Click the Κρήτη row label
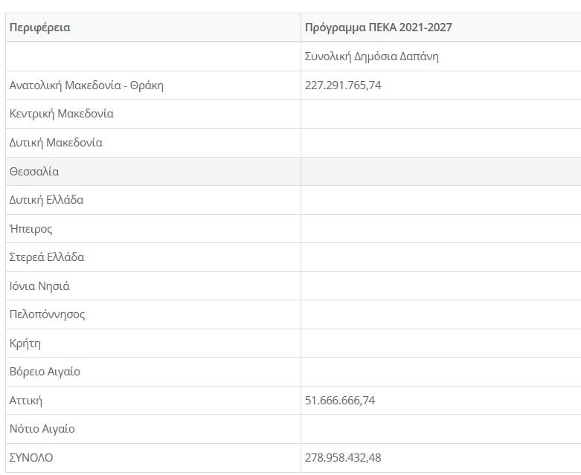This screenshot has width=581, height=475. pos(25,343)
